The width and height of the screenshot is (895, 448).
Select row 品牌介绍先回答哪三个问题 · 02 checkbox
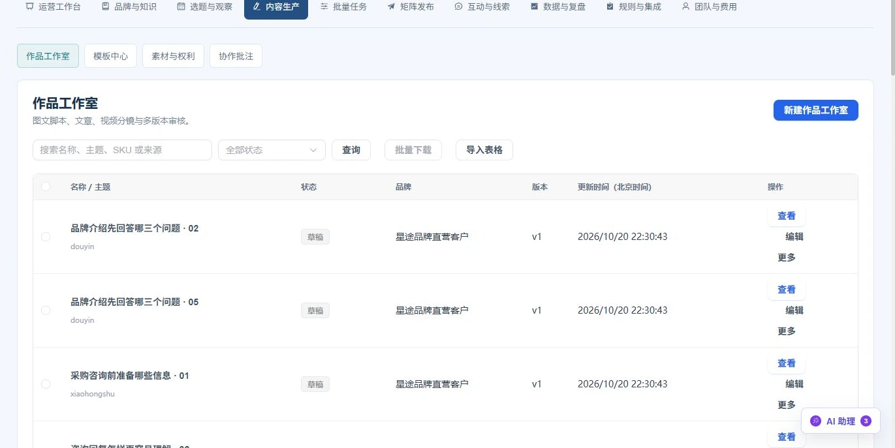click(x=46, y=237)
